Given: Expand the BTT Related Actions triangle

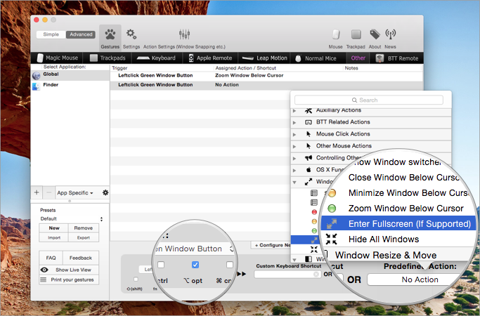Looking at the screenshot, I should 294,122.
